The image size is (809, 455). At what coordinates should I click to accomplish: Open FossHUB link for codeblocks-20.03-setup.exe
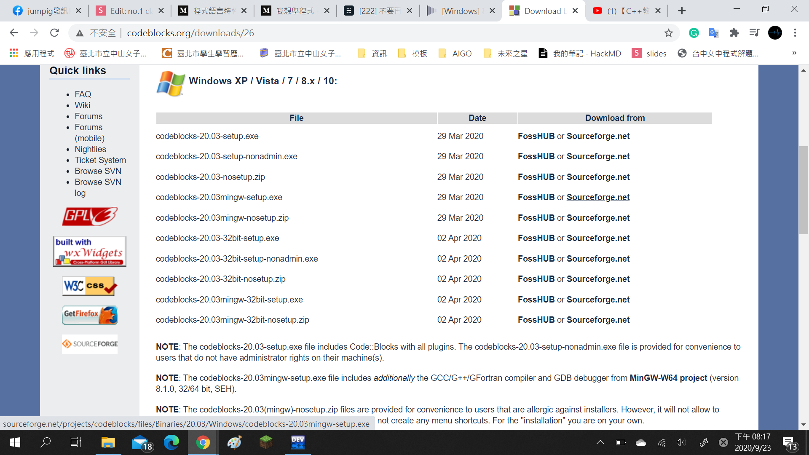536,136
